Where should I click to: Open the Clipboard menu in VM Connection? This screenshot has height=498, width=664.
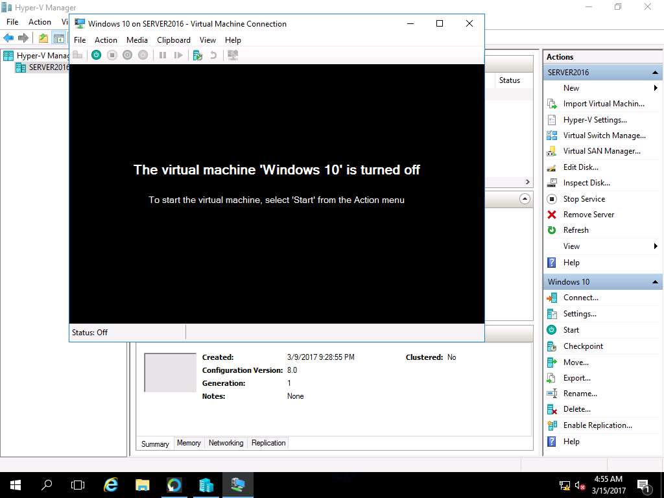174,40
